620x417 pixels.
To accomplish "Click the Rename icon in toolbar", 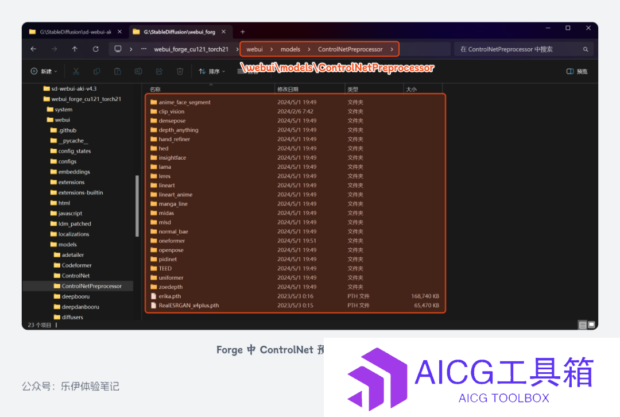I will click(138, 71).
